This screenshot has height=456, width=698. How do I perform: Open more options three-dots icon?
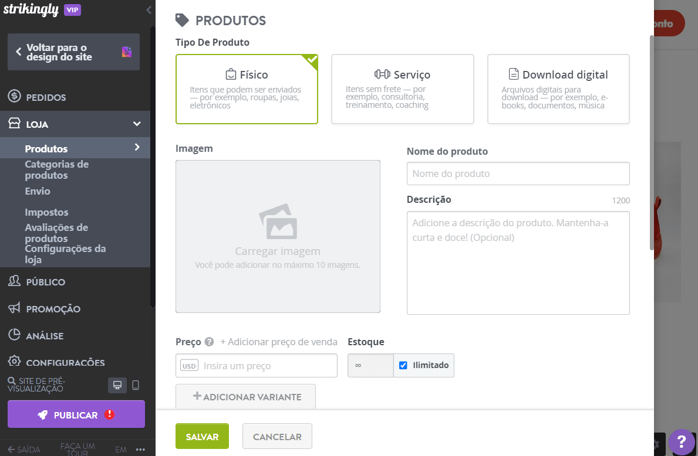click(x=140, y=450)
